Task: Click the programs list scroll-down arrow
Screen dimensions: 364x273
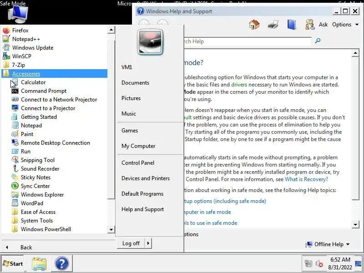Action: pos(111,230)
